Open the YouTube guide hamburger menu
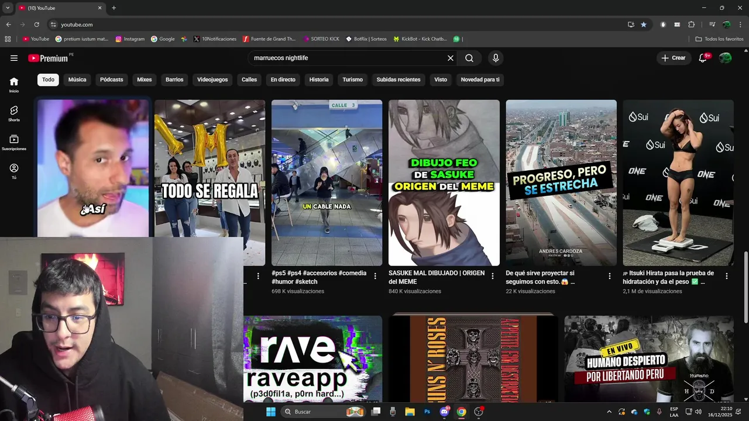The image size is (749, 421). pyautogui.click(x=14, y=58)
